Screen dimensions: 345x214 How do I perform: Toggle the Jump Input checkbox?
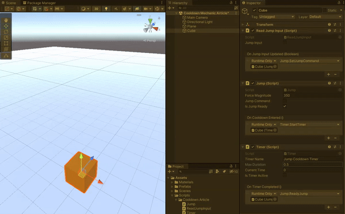point(285,43)
